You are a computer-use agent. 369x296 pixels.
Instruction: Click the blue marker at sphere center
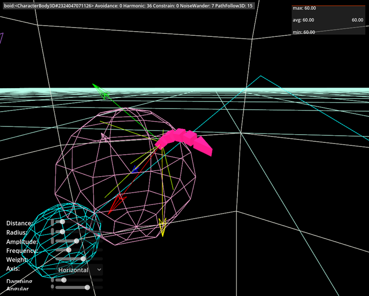coord(135,169)
